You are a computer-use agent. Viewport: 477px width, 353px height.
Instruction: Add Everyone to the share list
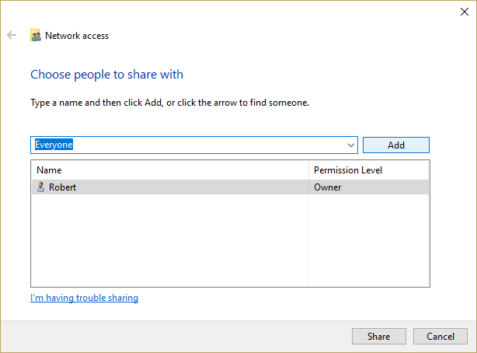tap(395, 145)
